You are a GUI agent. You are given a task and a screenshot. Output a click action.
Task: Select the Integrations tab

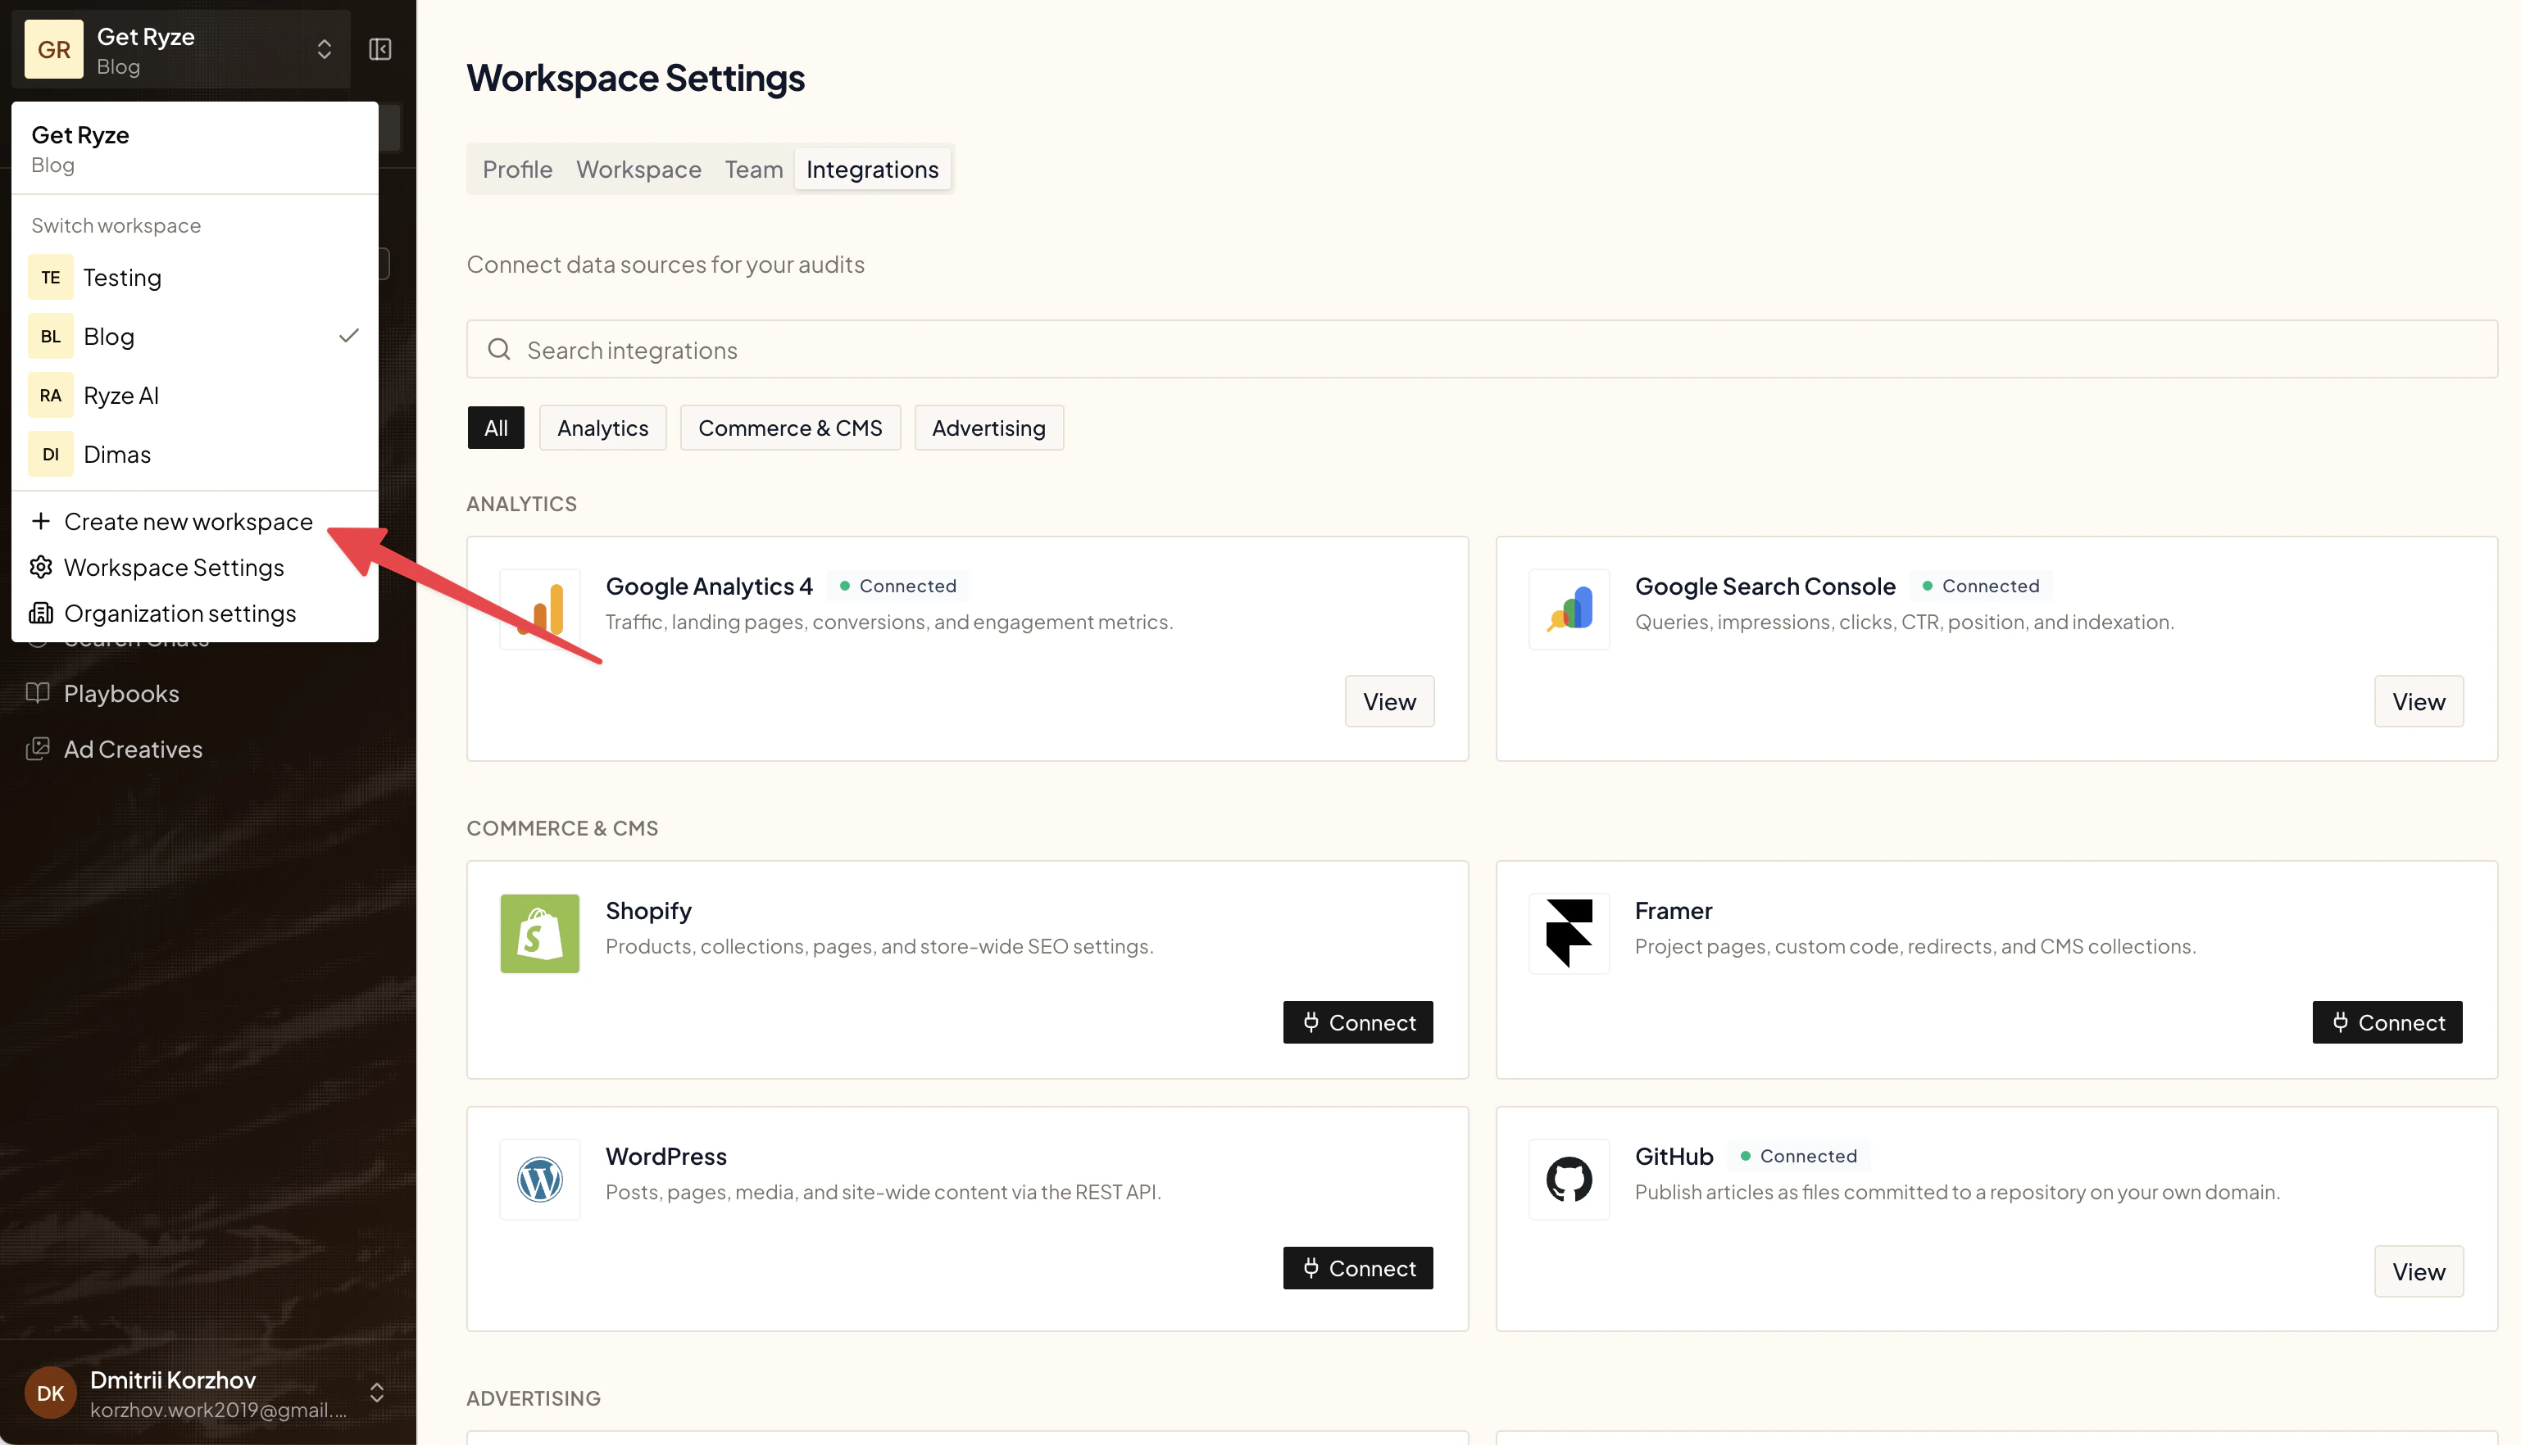872,170
